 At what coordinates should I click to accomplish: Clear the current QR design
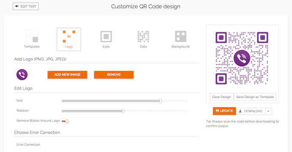(x=222, y=97)
